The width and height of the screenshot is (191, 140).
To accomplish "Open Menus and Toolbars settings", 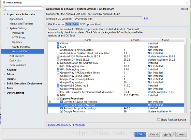I will pyautogui.click(x=21, y=24).
